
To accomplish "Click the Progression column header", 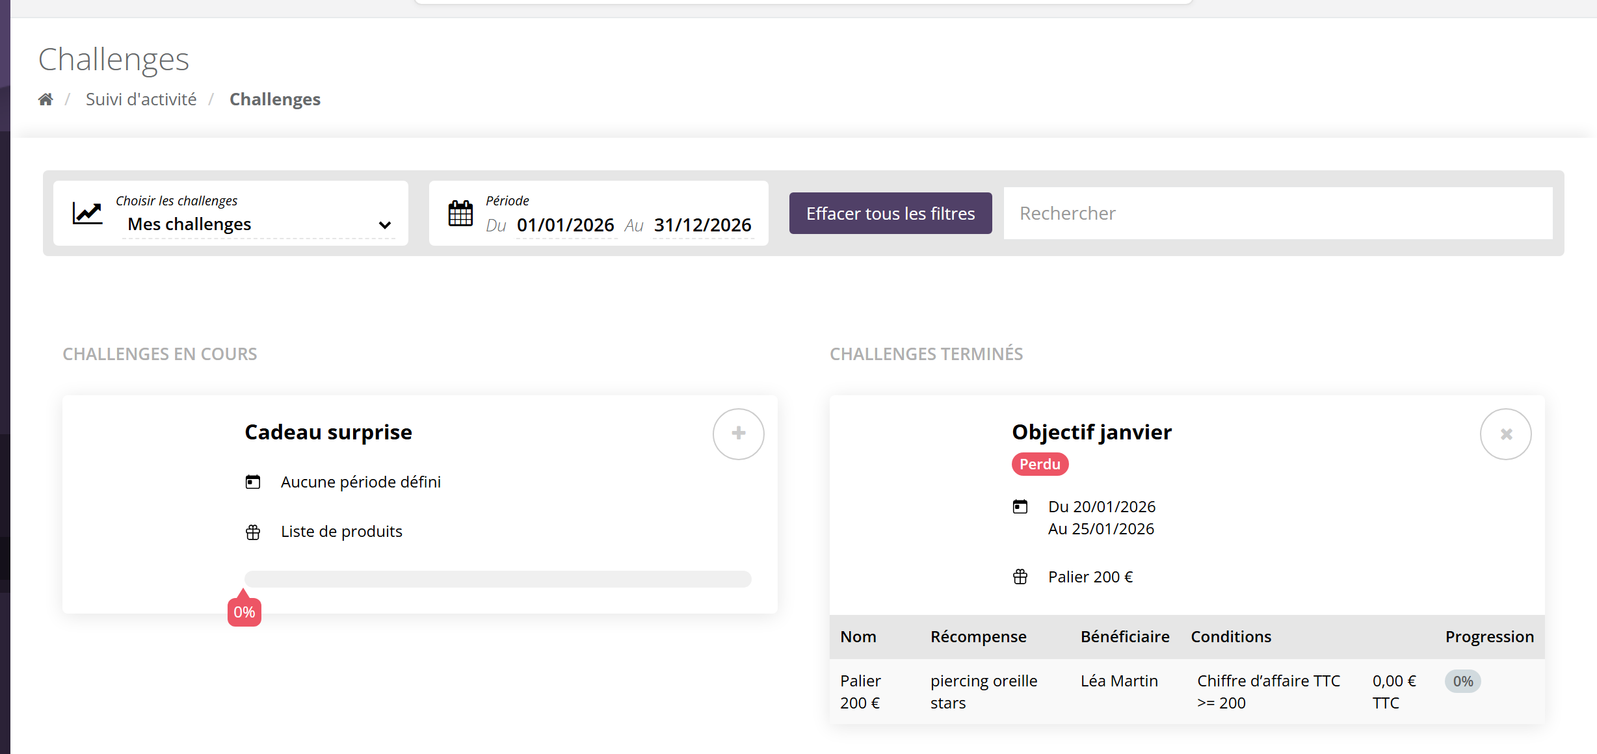I will (1489, 636).
